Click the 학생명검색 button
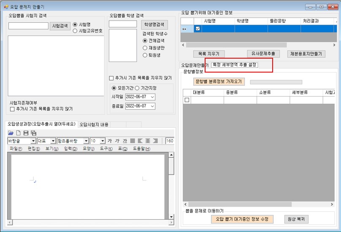The image size is (341, 232). [x=154, y=24]
